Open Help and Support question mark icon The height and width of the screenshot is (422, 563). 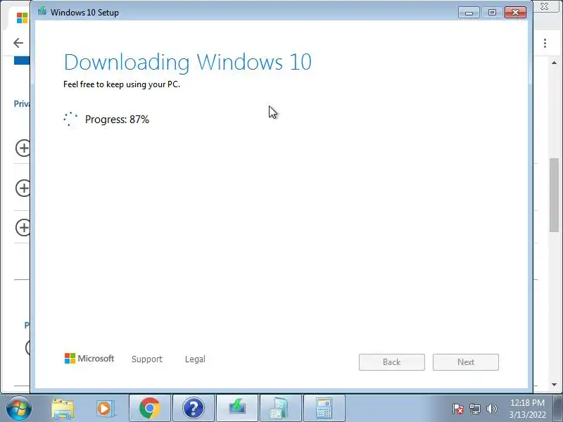pos(193,409)
